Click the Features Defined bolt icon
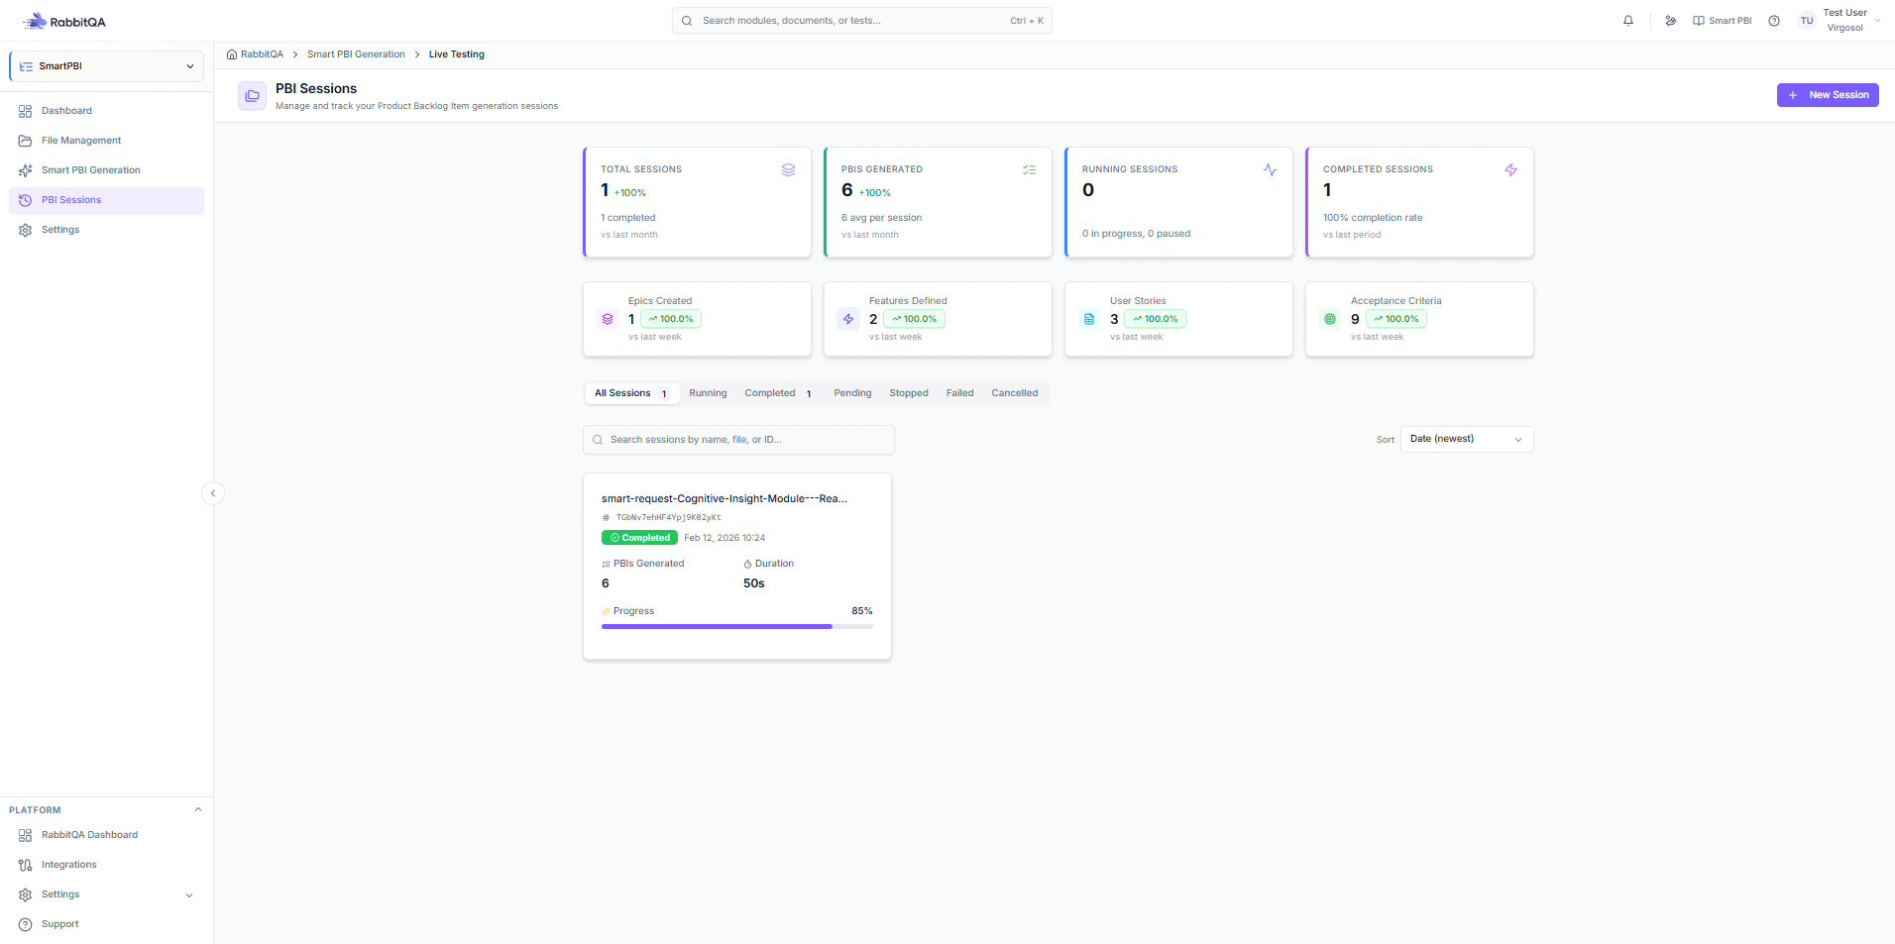 tap(848, 319)
